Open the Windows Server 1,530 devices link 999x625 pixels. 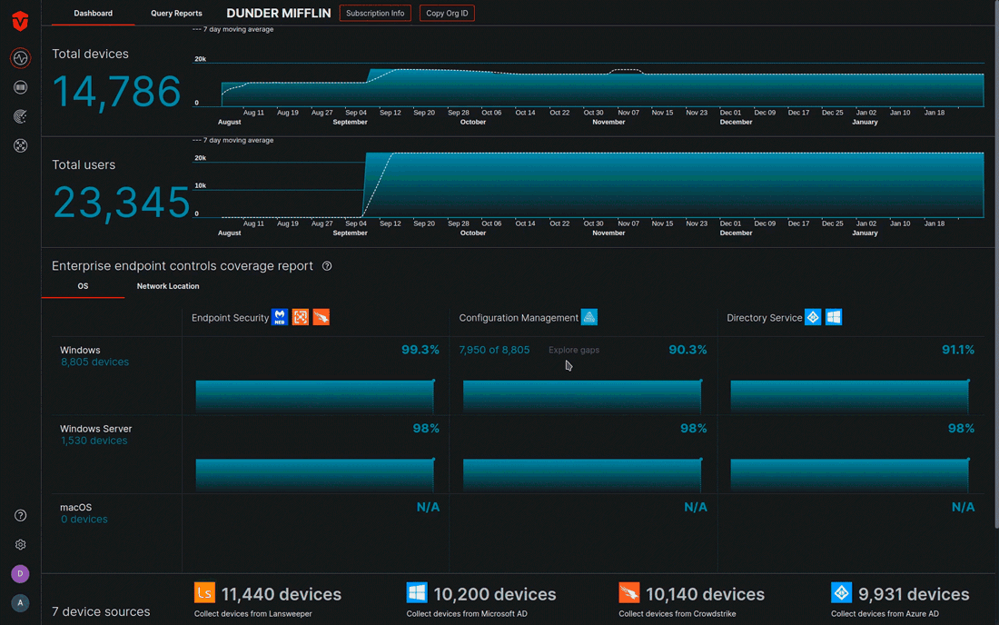click(x=94, y=441)
